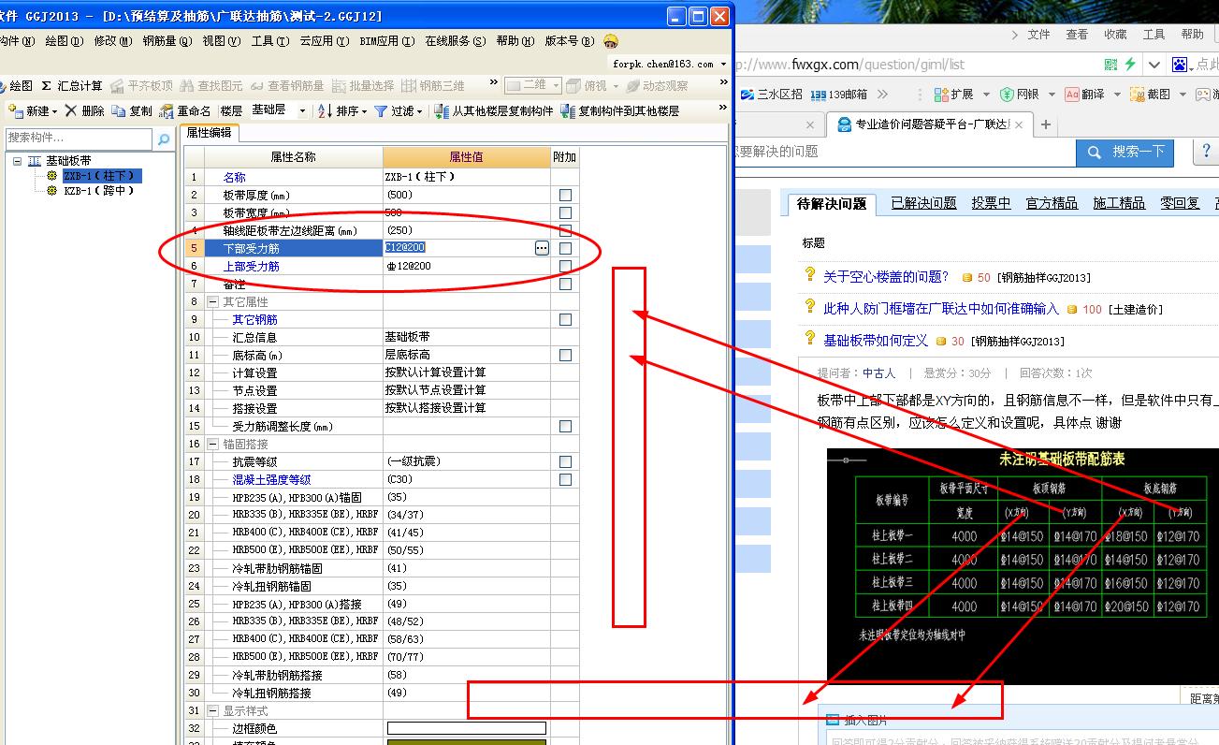Viewport: 1219px width, 745px height.
Task: Click the 重命名 toolbar icon
Action: [167, 110]
